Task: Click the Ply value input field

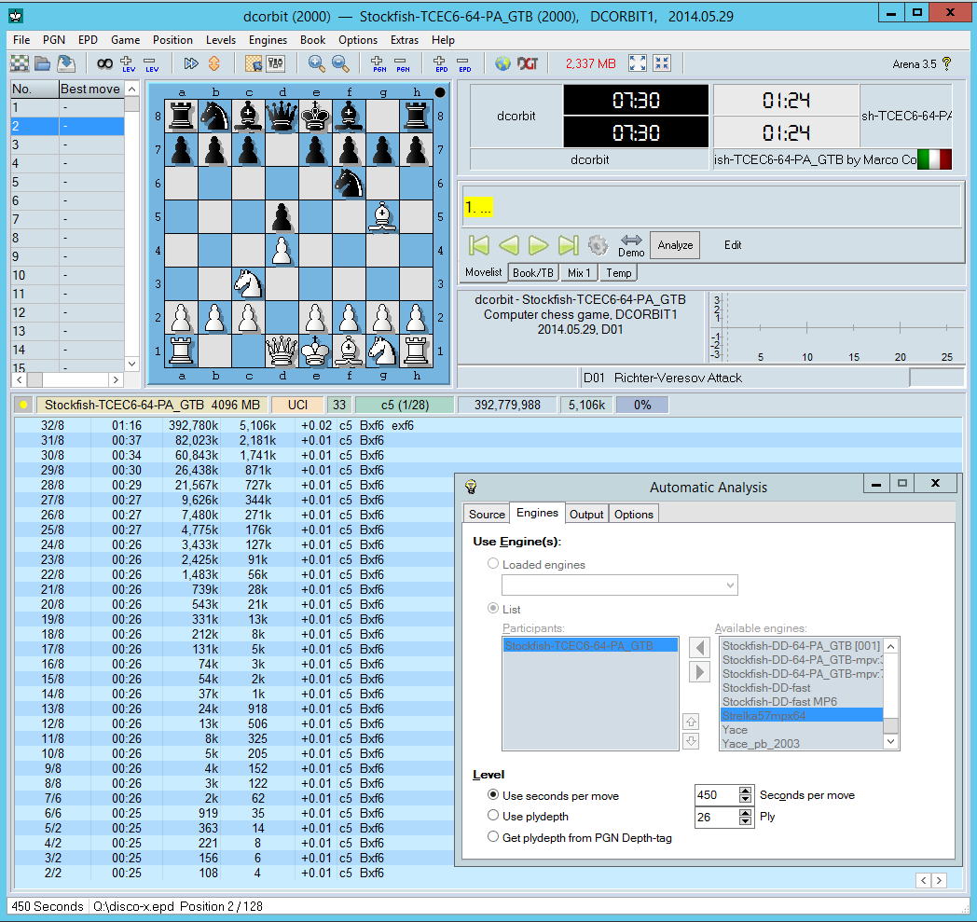Action: (x=717, y=817)
